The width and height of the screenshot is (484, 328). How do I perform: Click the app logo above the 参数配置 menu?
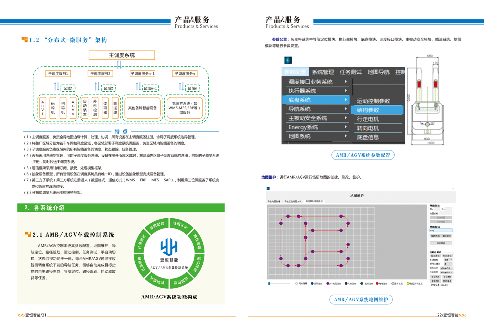click(x=288, y=60)
